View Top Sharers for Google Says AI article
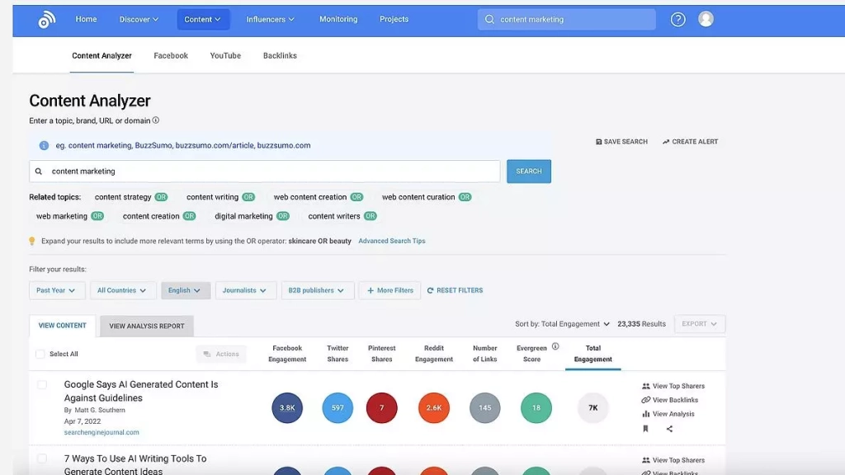Image resolution: width=845 pixels, height=475 pixels. (x=673, y=386)
